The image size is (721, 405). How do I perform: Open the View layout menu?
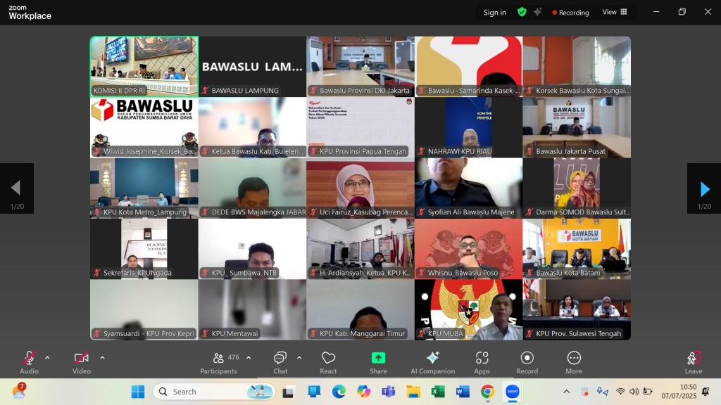[x=613, y=12]
